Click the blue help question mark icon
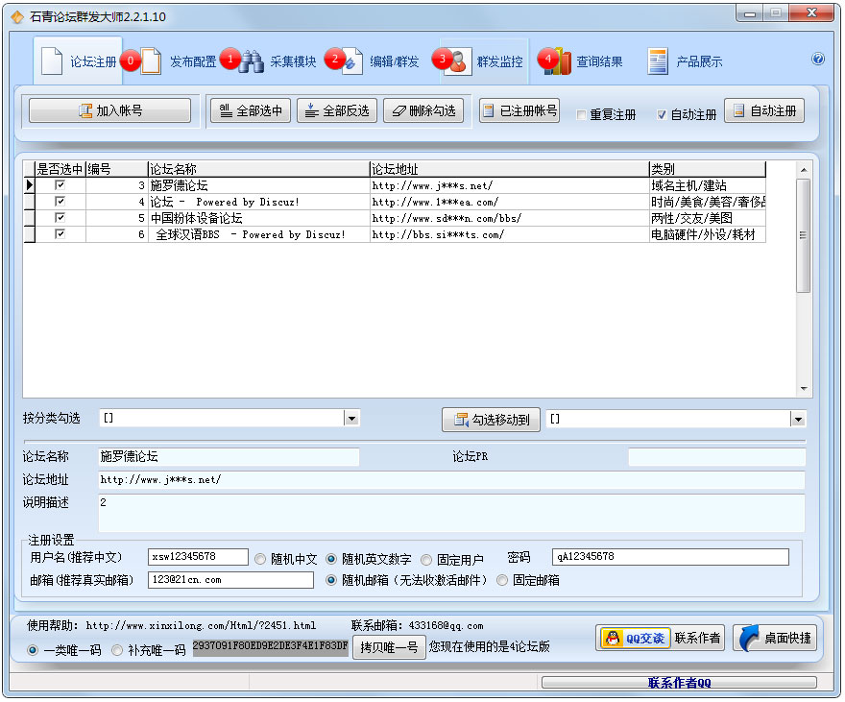Screen dimensions: 845x702 818,59
